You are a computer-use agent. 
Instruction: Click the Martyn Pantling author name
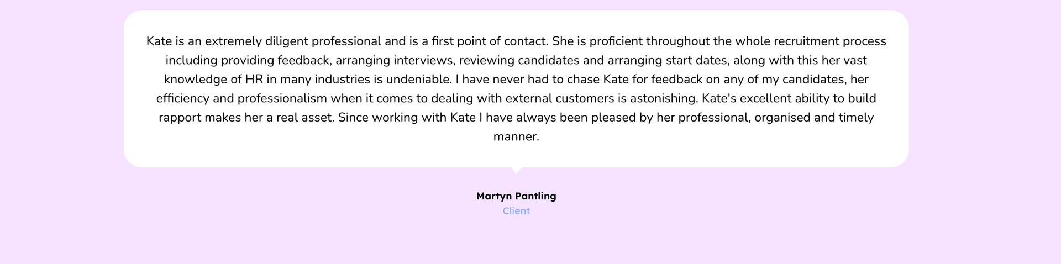516,196
